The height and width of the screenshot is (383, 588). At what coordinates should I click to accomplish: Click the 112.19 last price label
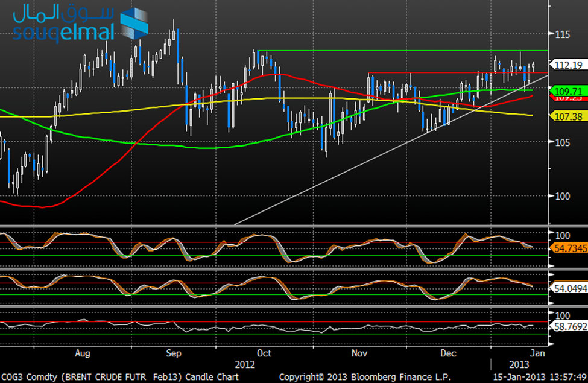568,65
